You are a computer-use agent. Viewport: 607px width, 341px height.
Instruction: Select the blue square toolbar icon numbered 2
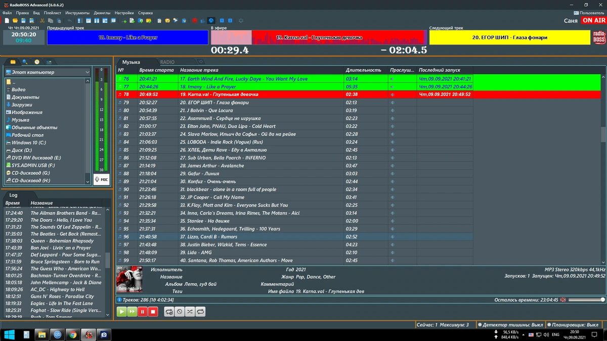[230, 21]
